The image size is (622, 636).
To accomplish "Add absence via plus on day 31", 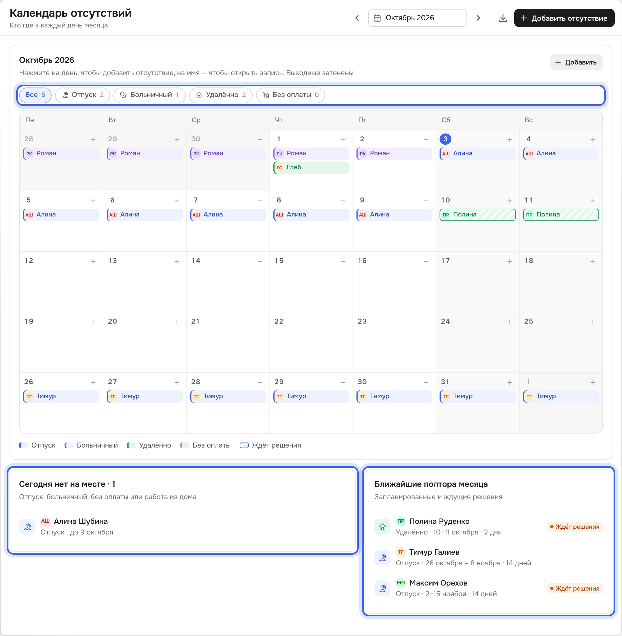I will 509,382.
